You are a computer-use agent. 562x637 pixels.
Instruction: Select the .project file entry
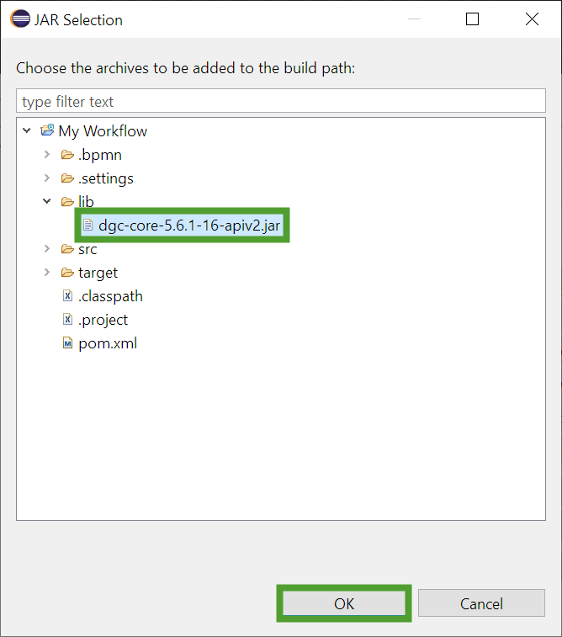tap(103, 320)
